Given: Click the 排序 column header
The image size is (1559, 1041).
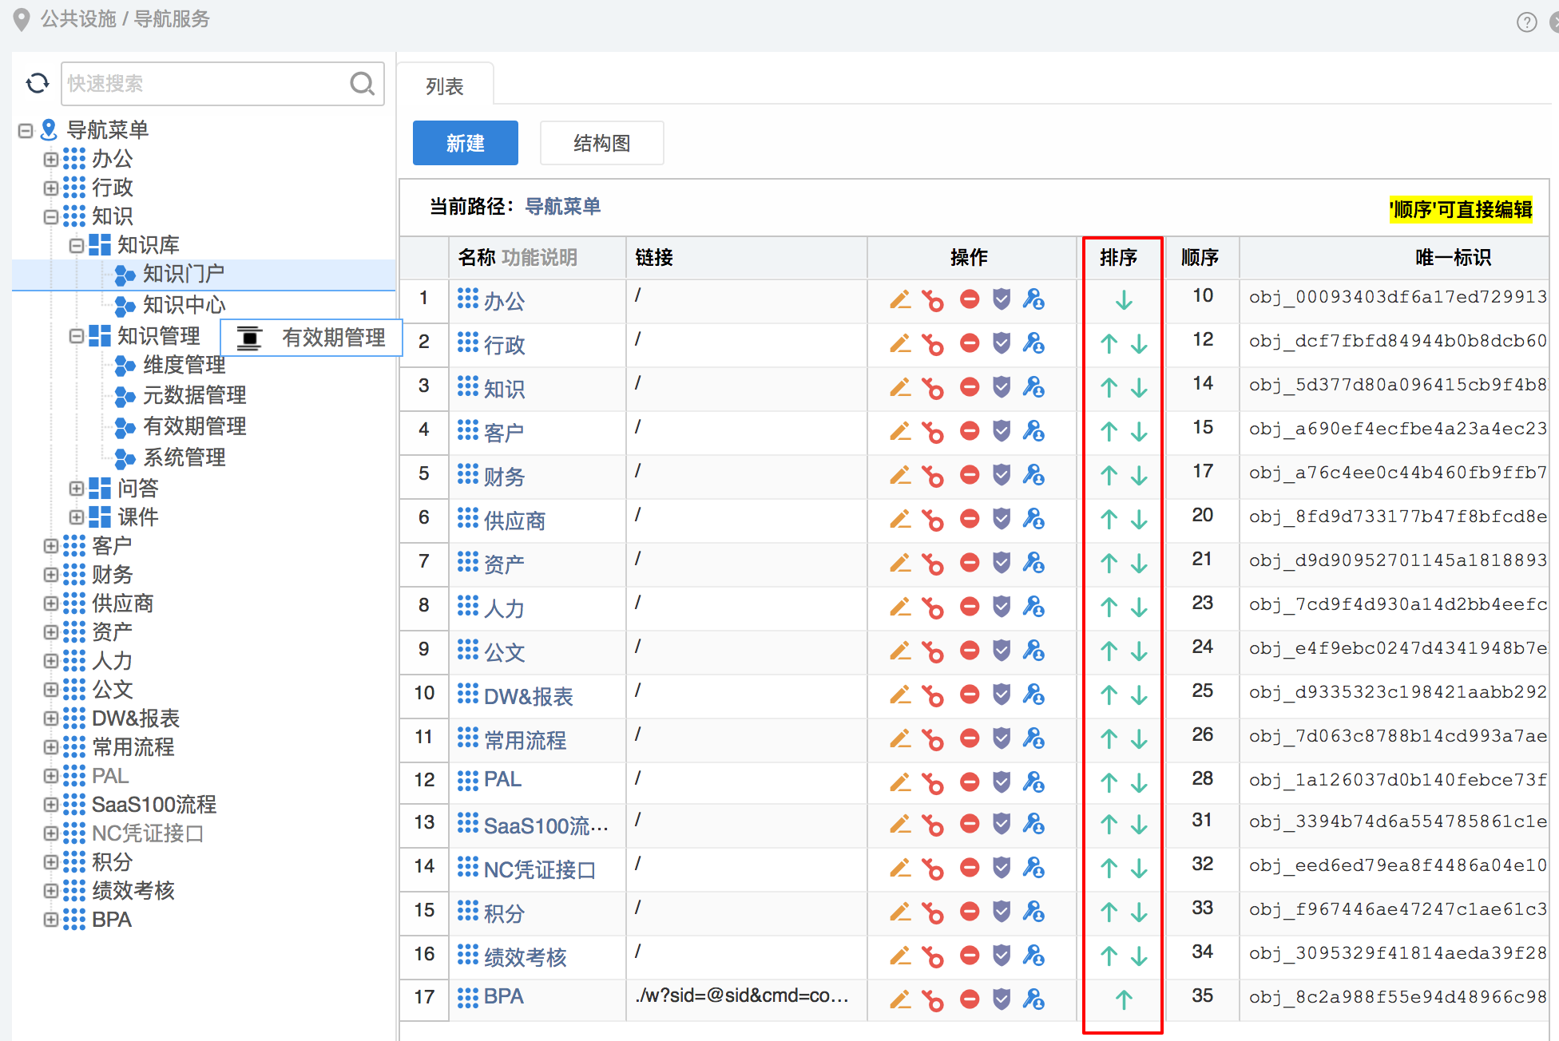Looking at the screenshot, I should pyautogui.click(x=1118, y=257).
